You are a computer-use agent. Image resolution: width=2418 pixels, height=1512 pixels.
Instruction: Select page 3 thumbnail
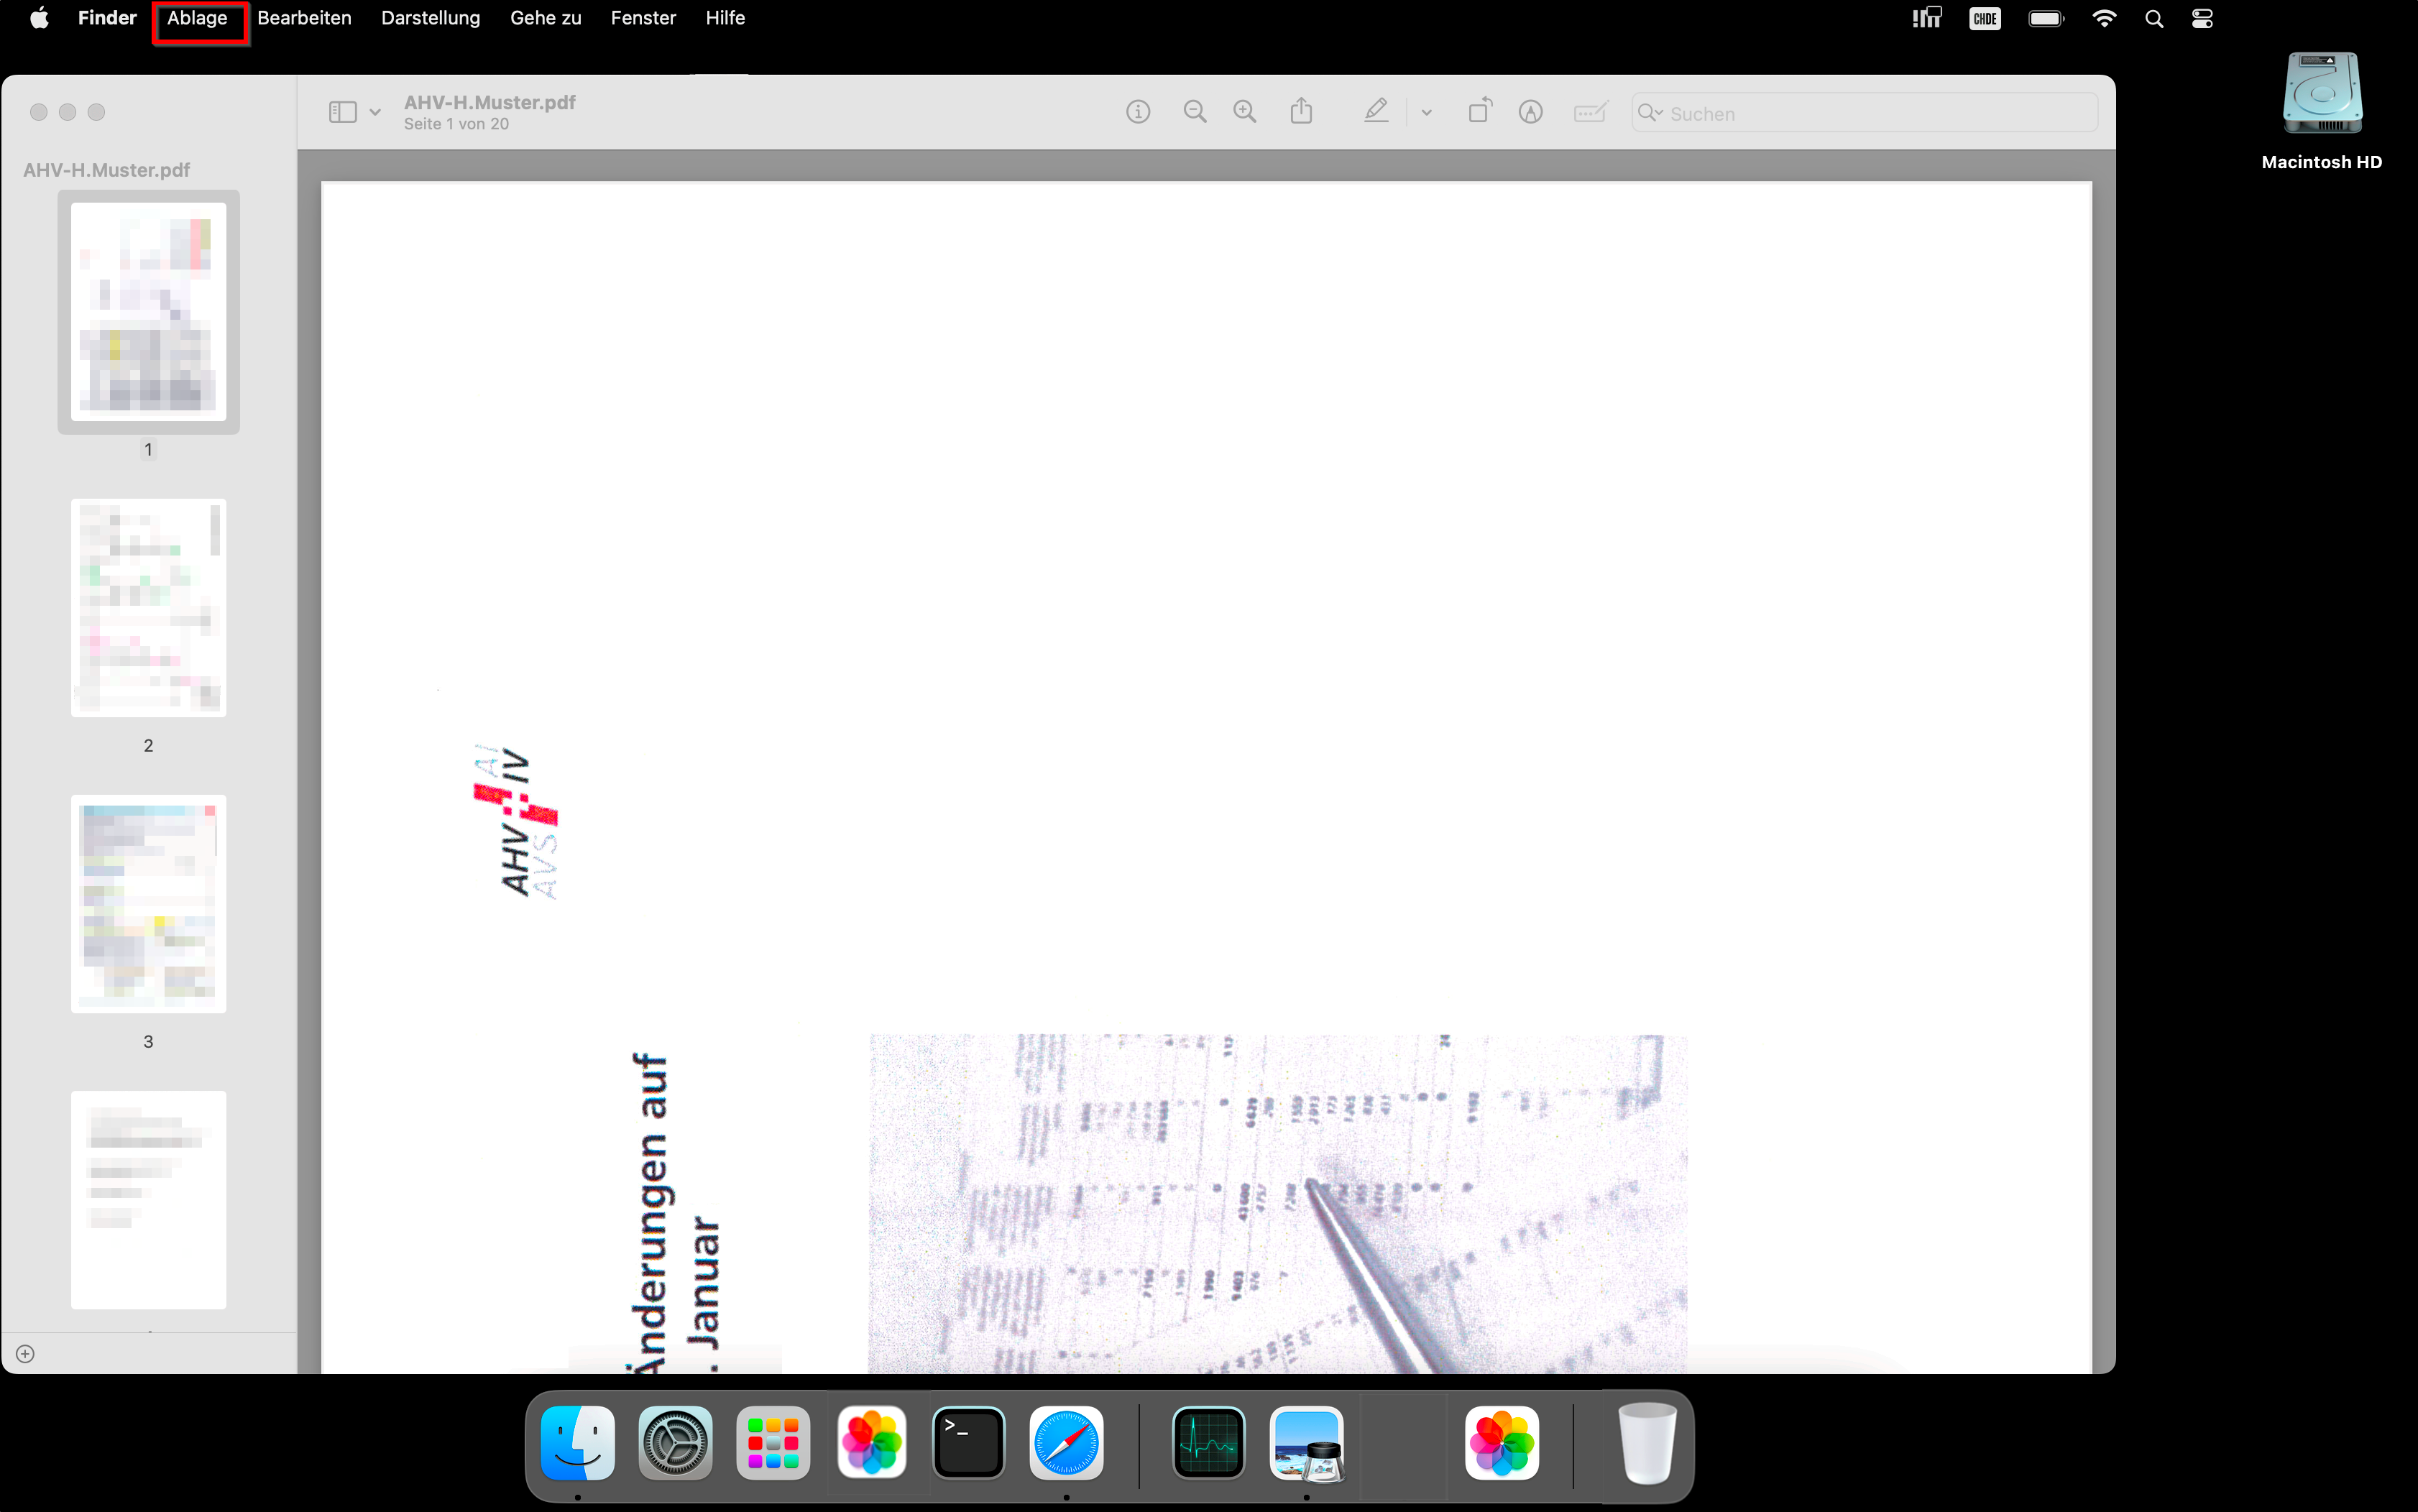(x=148, y=903)
